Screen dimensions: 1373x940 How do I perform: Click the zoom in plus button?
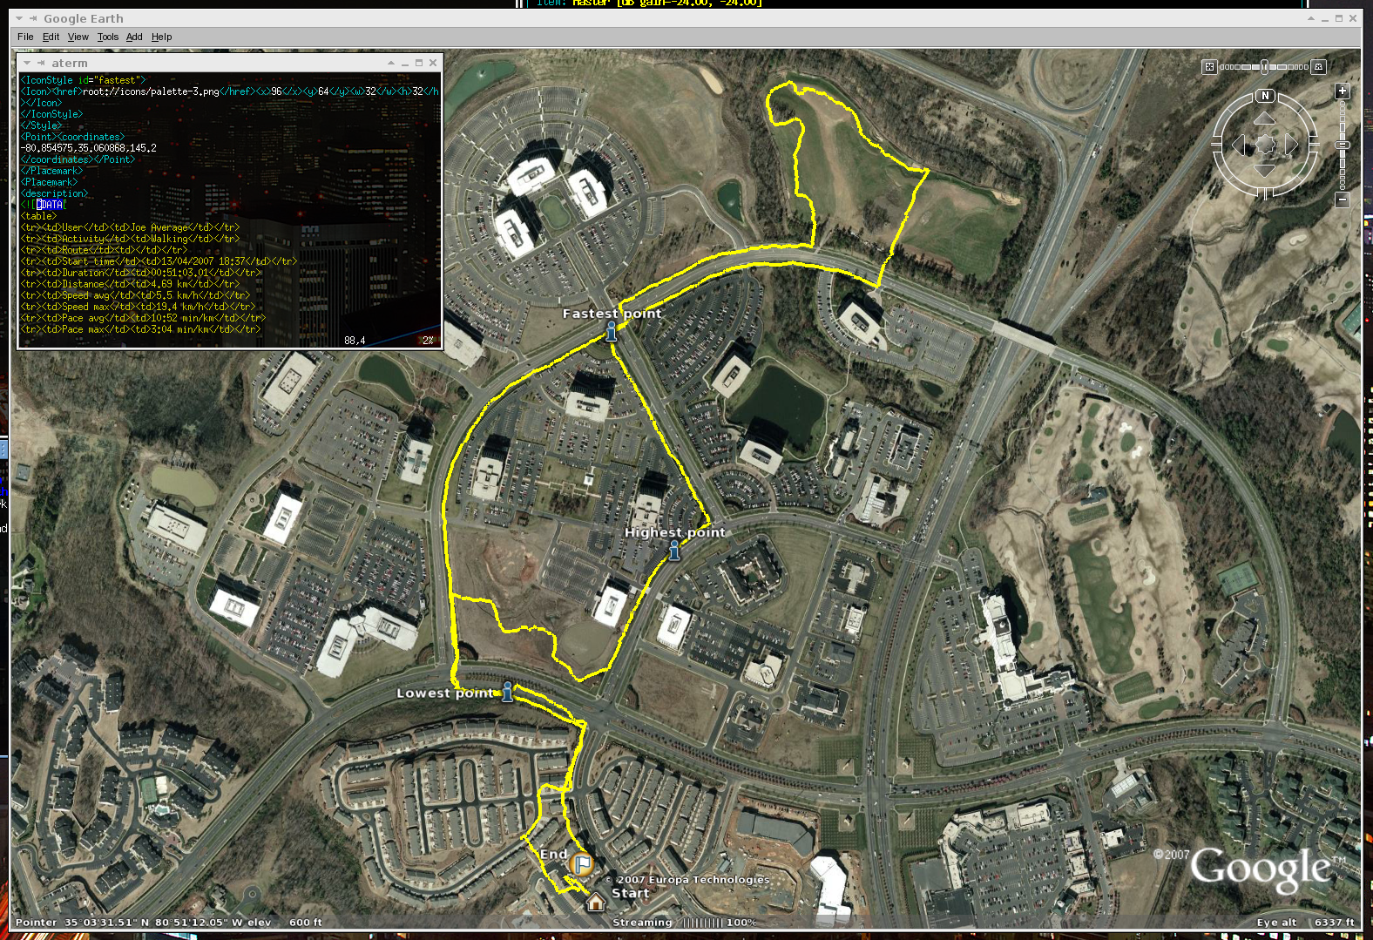[1343, 91]
